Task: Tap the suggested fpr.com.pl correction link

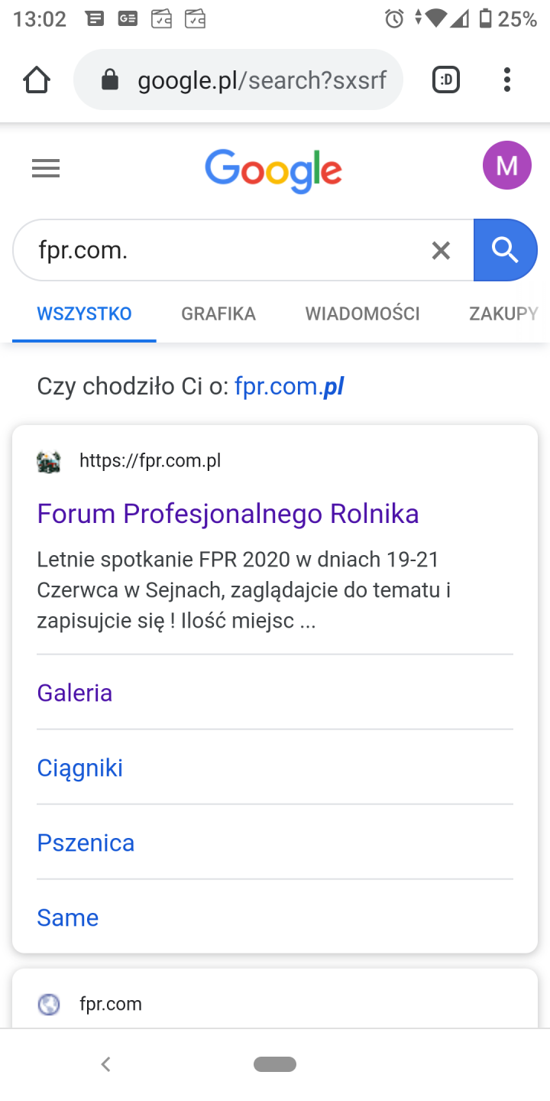Action: click(x=289, y=386)
